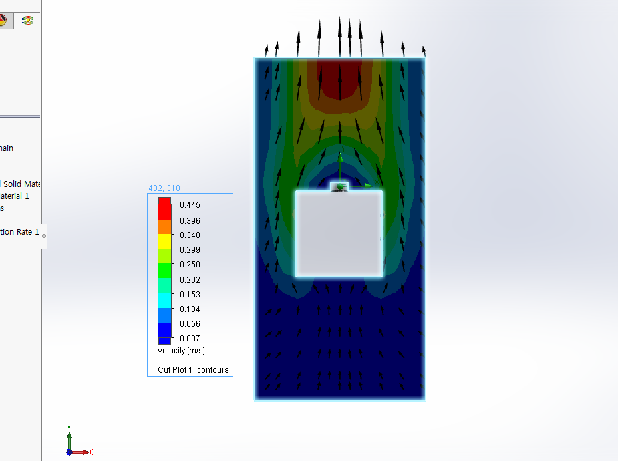Click the 'Velocity [m/s]' legend parameter label
The height and width of the screenshot is (461, 618).
coord(181,351)
